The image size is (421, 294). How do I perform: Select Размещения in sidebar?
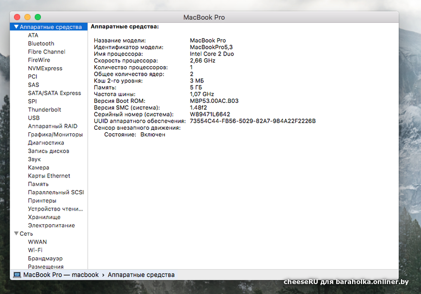(46, 267)
